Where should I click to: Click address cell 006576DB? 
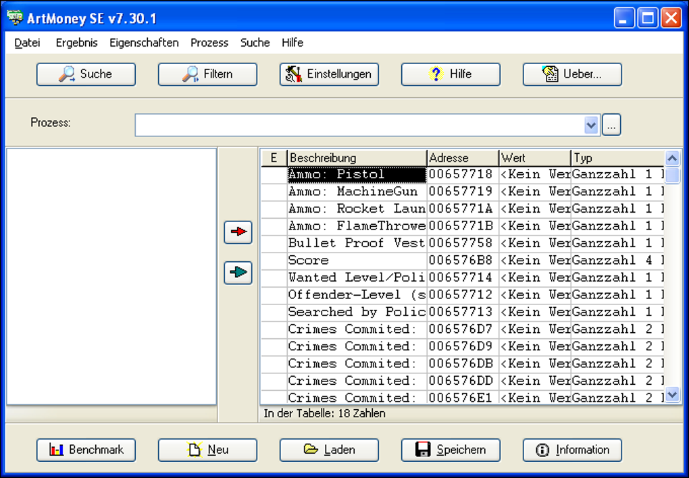463,364
